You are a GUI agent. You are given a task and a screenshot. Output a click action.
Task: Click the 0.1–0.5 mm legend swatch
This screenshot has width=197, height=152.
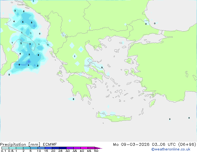click(x=5, y=148)
